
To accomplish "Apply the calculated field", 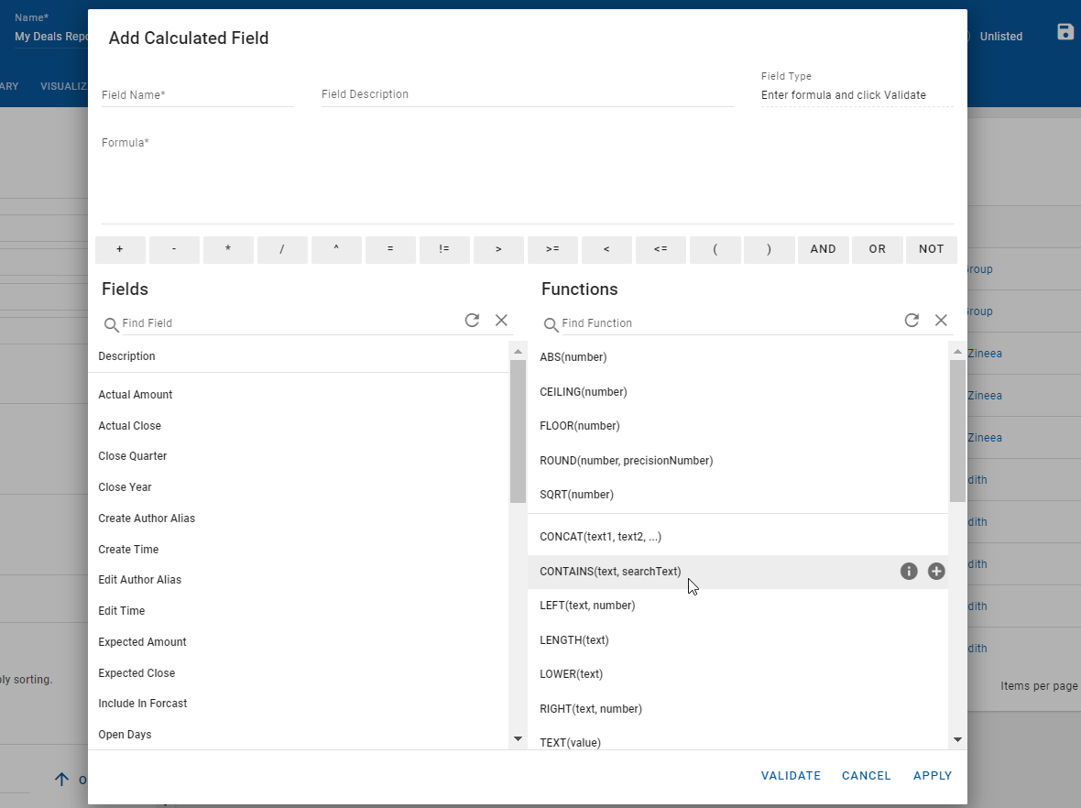I will [933, 776].
